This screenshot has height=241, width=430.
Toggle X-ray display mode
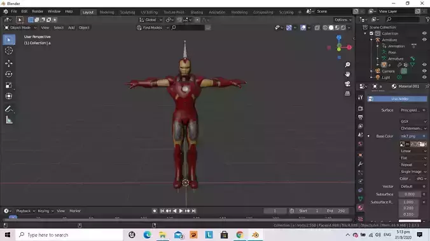[317, 28]
